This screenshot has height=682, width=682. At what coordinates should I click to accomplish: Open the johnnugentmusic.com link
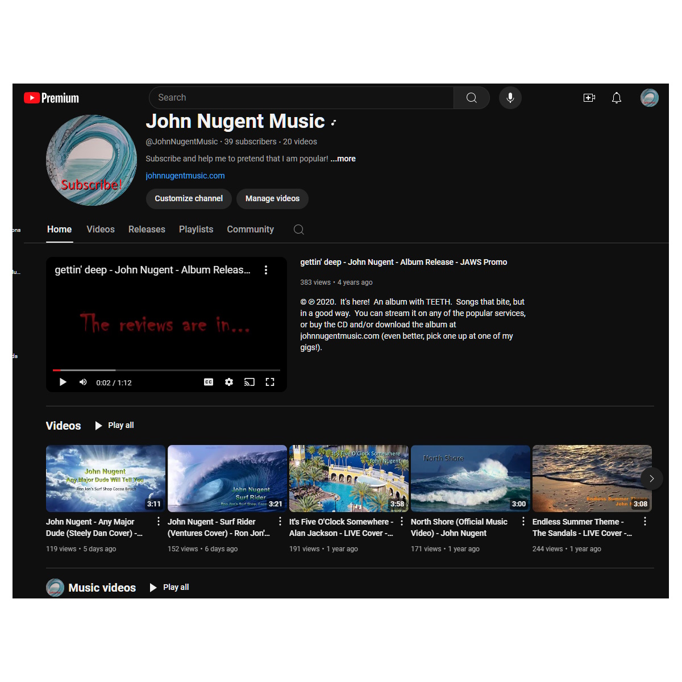tap(185, 176)
